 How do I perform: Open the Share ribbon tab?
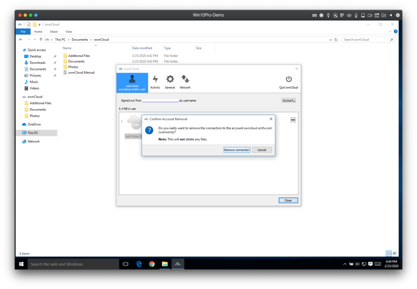coord(54,32)
